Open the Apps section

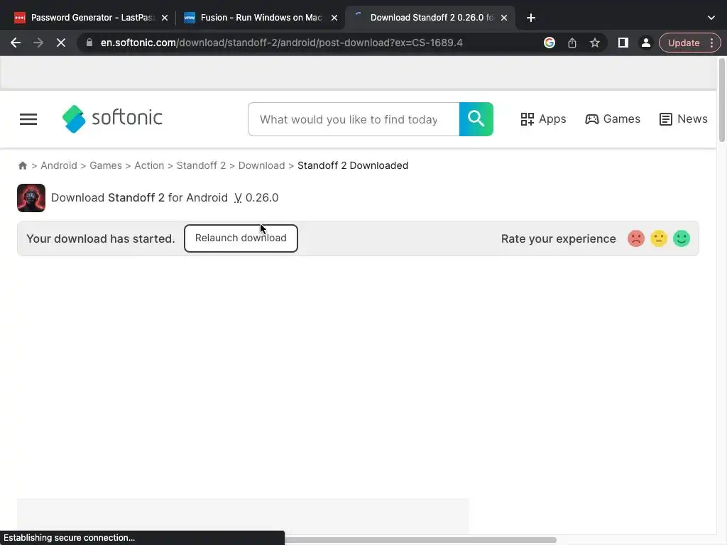pos(543,119)
